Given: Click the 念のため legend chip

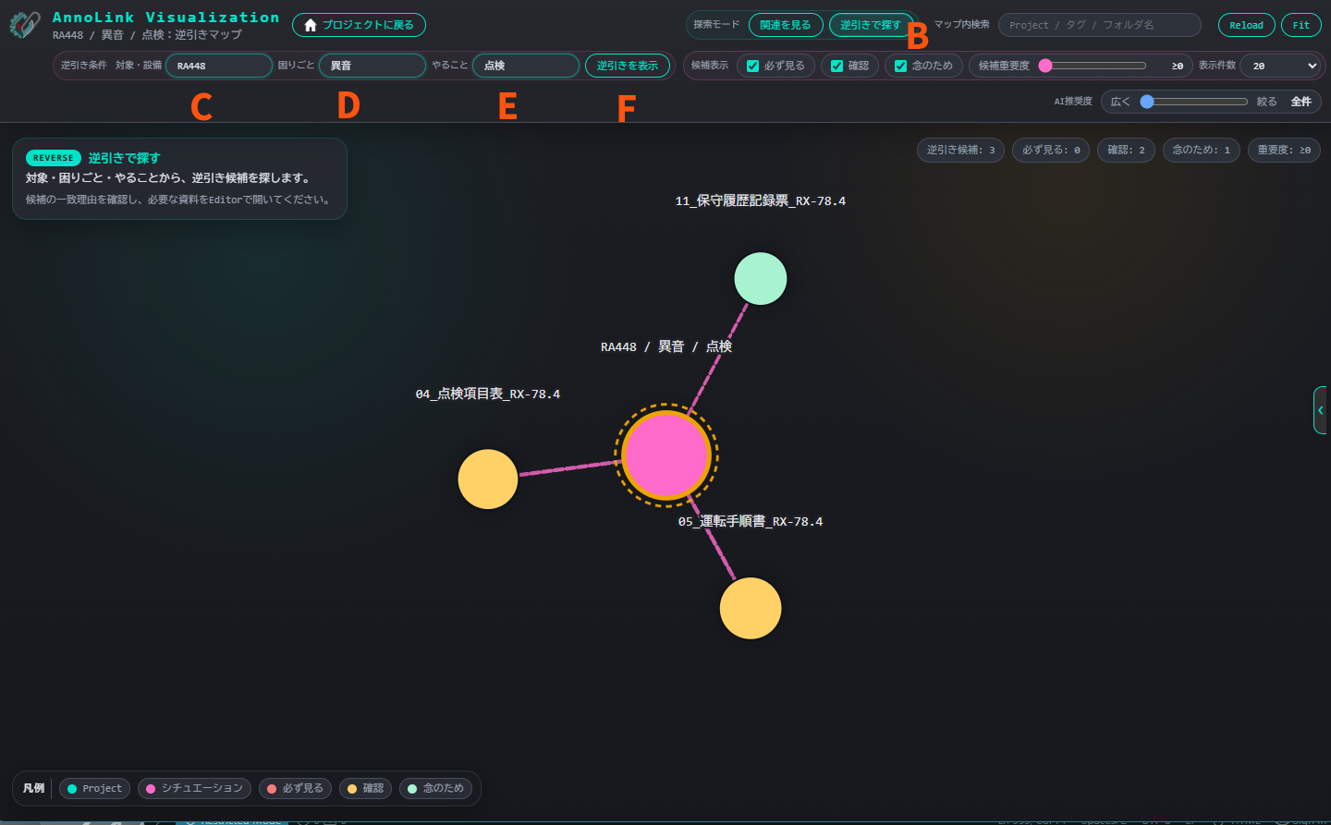Looking at the screenshot, I should tap(435, 788).
